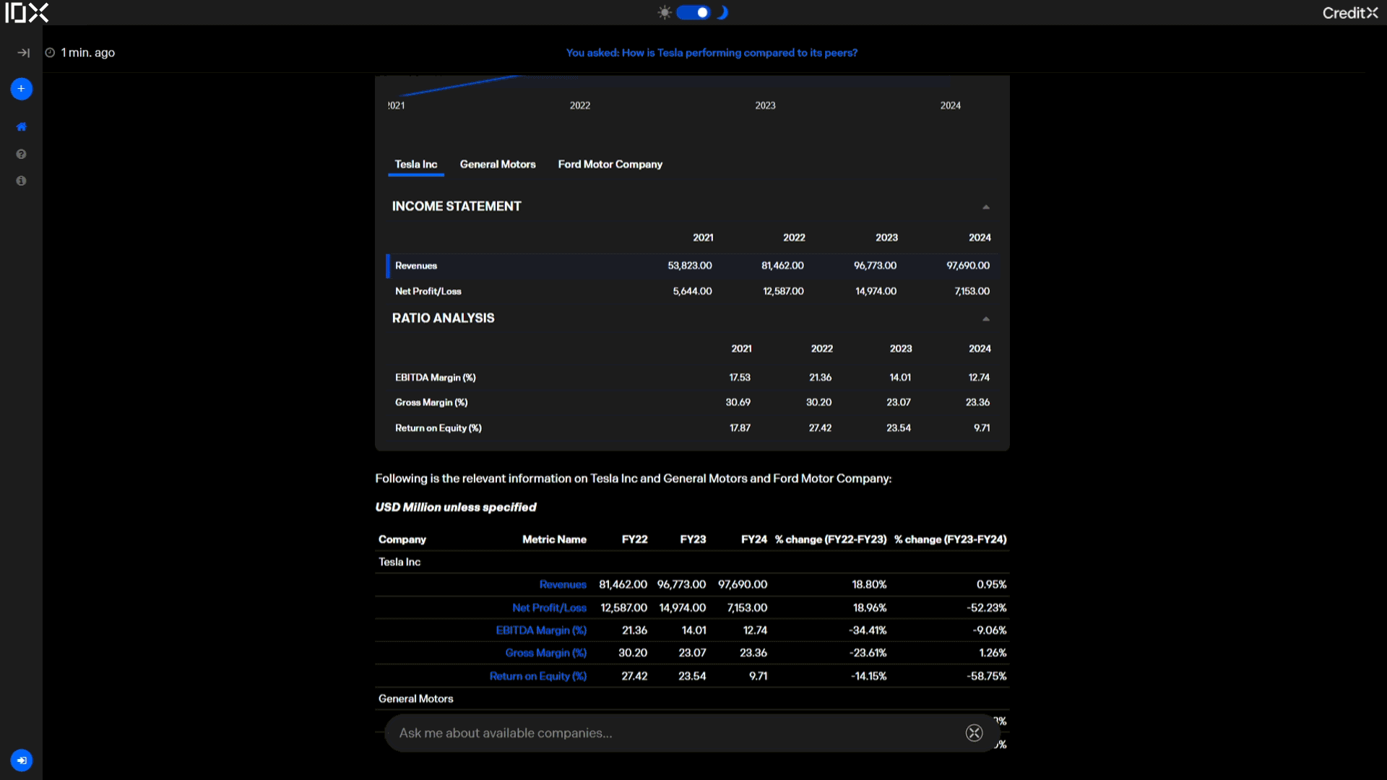Click the % change (FY23-FY24) column header

(x=950, y=539)
